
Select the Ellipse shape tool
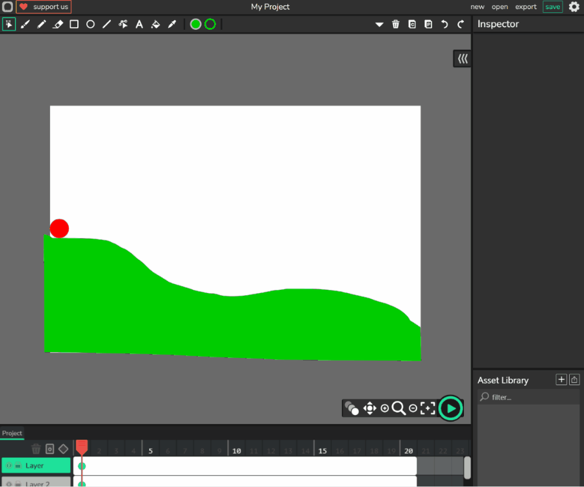pos(90,24)
